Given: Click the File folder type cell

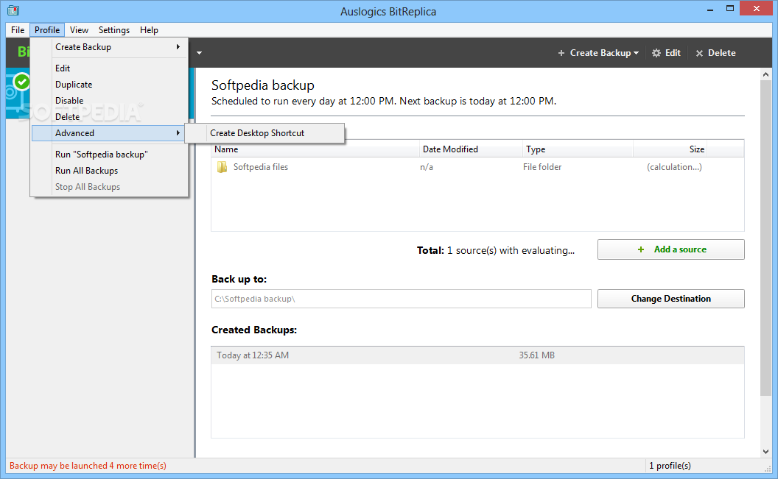Looking at the screenshot, I should coord(542,167).
